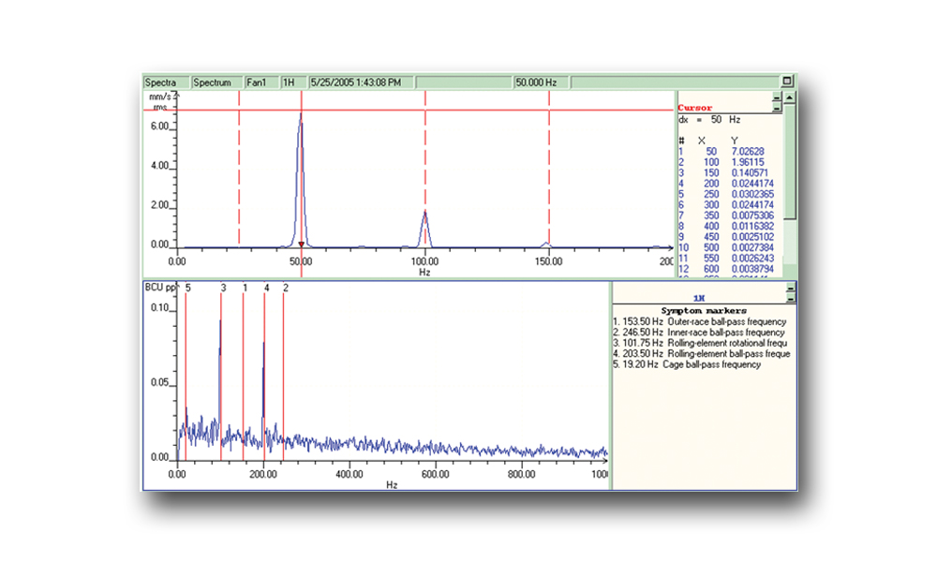The width and height of the screenshot is (937, 562).
Task: Click the upper collapse button above Symptom markers
Action: [x=791, y=288]
